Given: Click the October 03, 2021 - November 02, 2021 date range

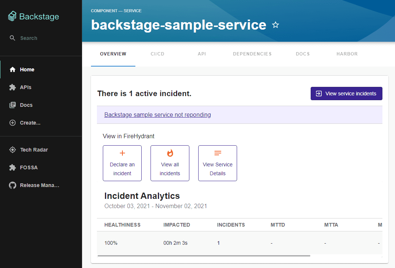Looking at the screenshot, I should (x=156, y=206).
